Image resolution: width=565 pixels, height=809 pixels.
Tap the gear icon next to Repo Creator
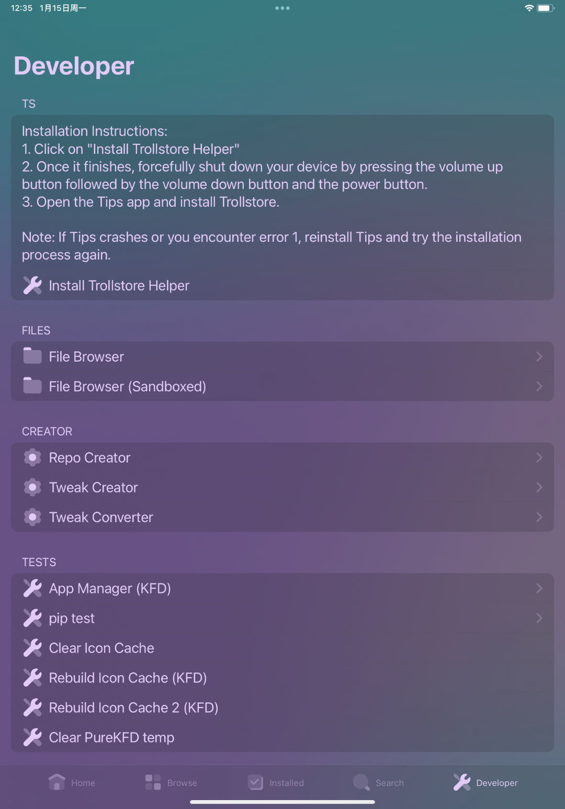(32, 457)
